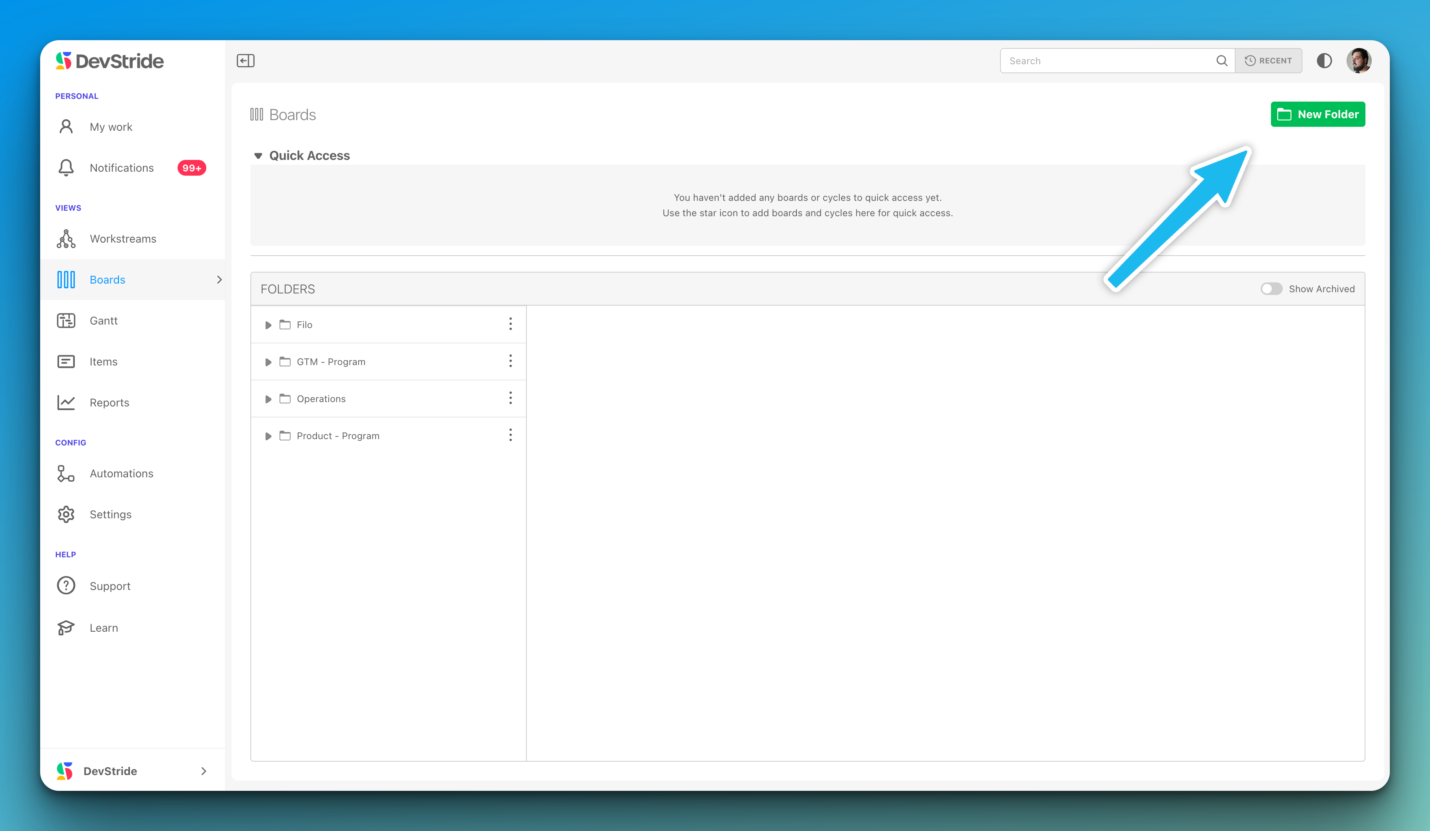Open the user profile avatar

pyautogui.click(x=1358, y=61)
